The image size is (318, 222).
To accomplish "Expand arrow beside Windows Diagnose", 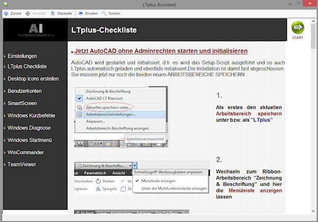I will (5, 128).
